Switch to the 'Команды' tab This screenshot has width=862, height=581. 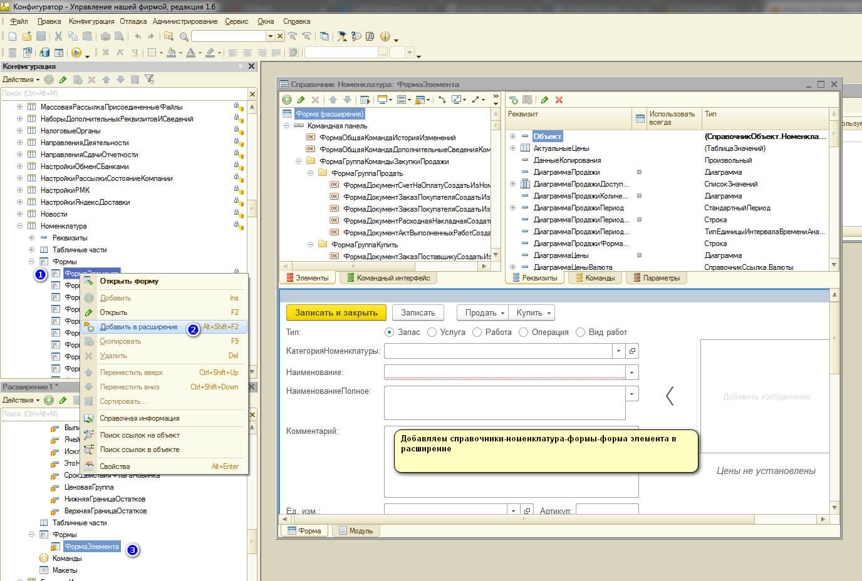594,278
